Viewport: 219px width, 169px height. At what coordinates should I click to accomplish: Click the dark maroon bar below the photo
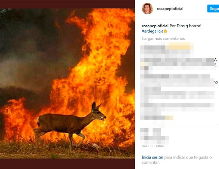(x=67, y=164)
